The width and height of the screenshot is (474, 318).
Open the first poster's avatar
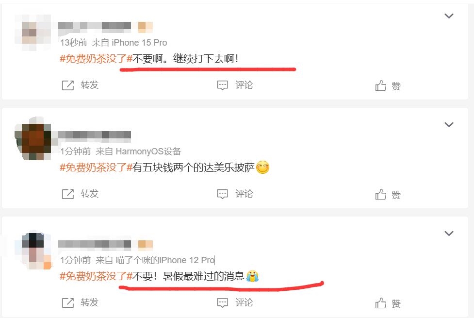click(x=33, y=33)
